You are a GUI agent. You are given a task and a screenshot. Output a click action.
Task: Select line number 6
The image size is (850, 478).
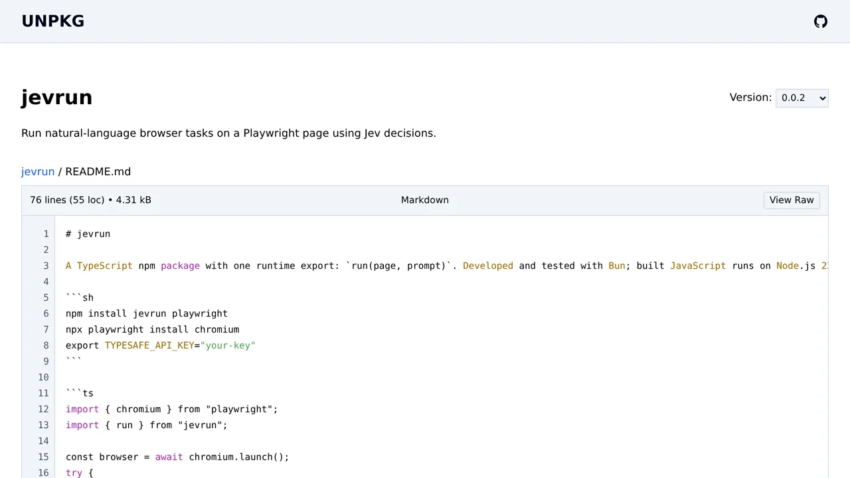pyautogui.click(x=46, y=313)
